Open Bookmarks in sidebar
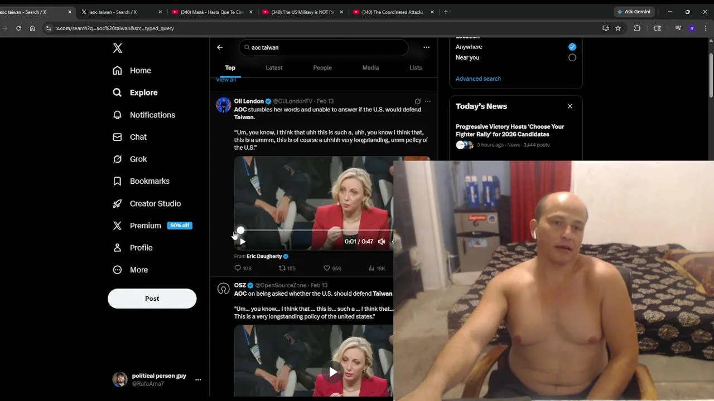 coord(141,181)
